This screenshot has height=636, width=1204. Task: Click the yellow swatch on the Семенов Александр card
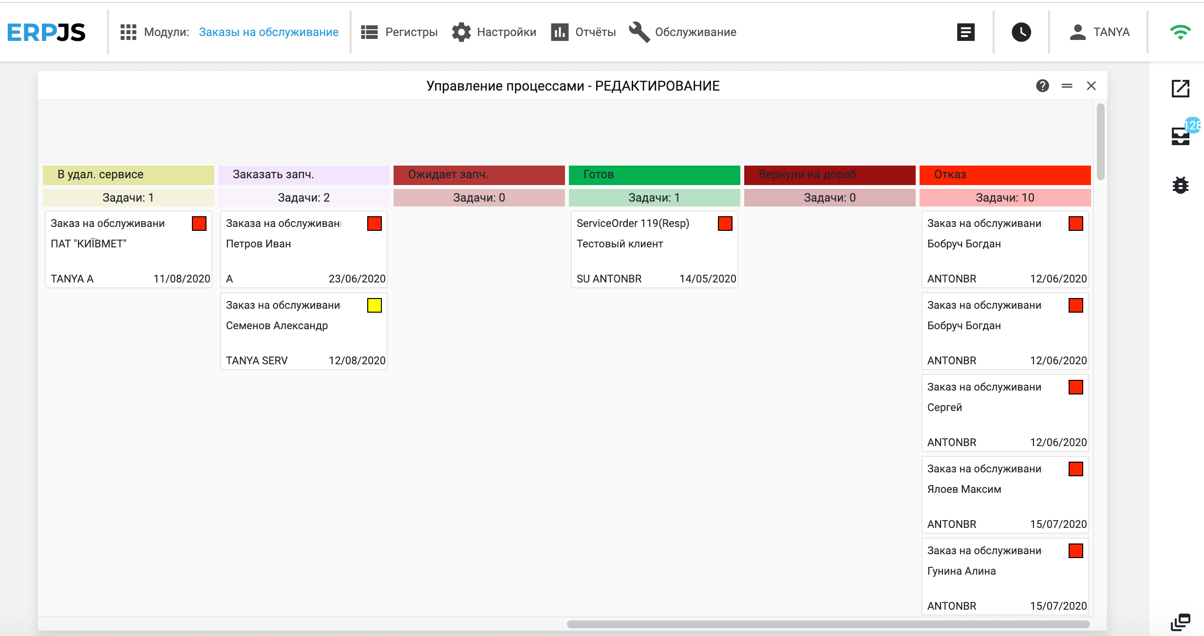pyautogui.click(x=374, y=305)
